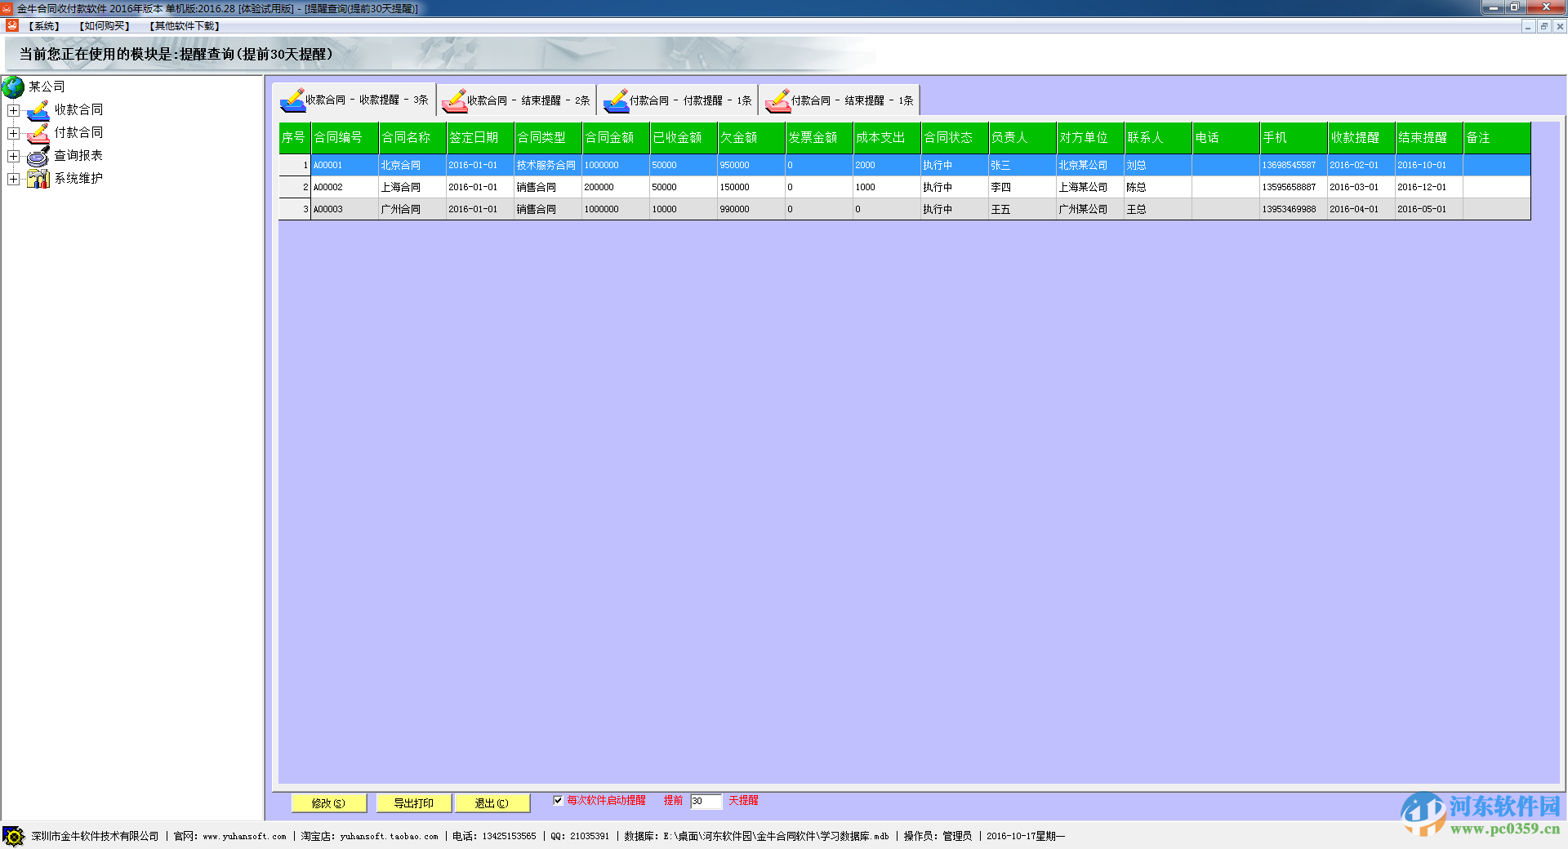1568x849 pixels.
Task: Click the company logo in the status bar
Action: point(14,836)
